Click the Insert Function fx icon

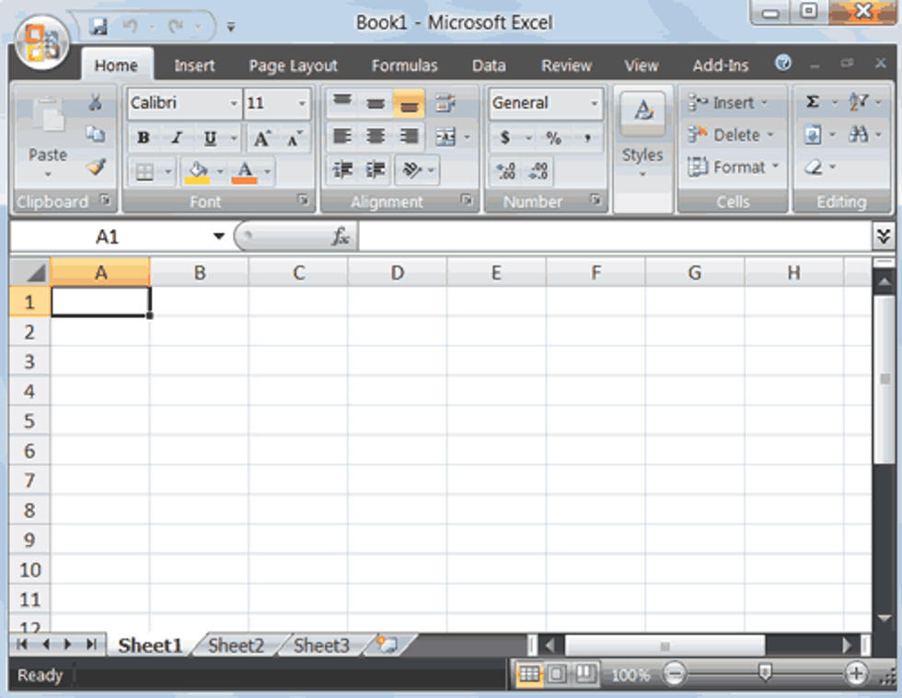coord(341,237)
